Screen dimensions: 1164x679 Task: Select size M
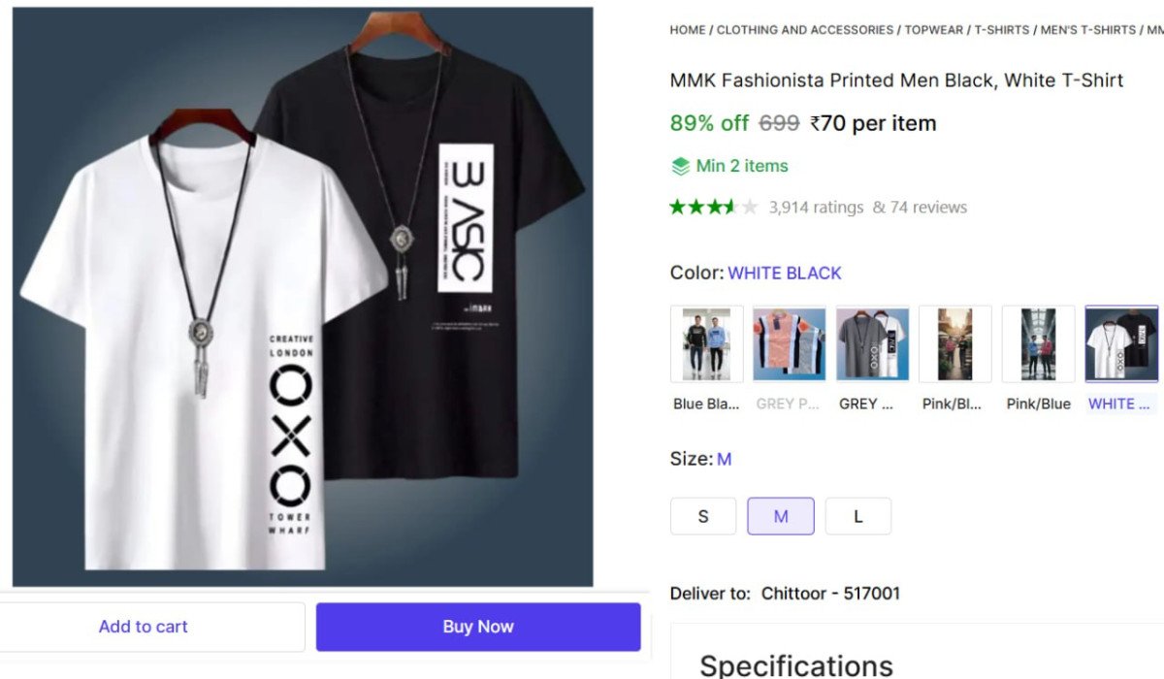pyautogui.click(x=781, y=516)
